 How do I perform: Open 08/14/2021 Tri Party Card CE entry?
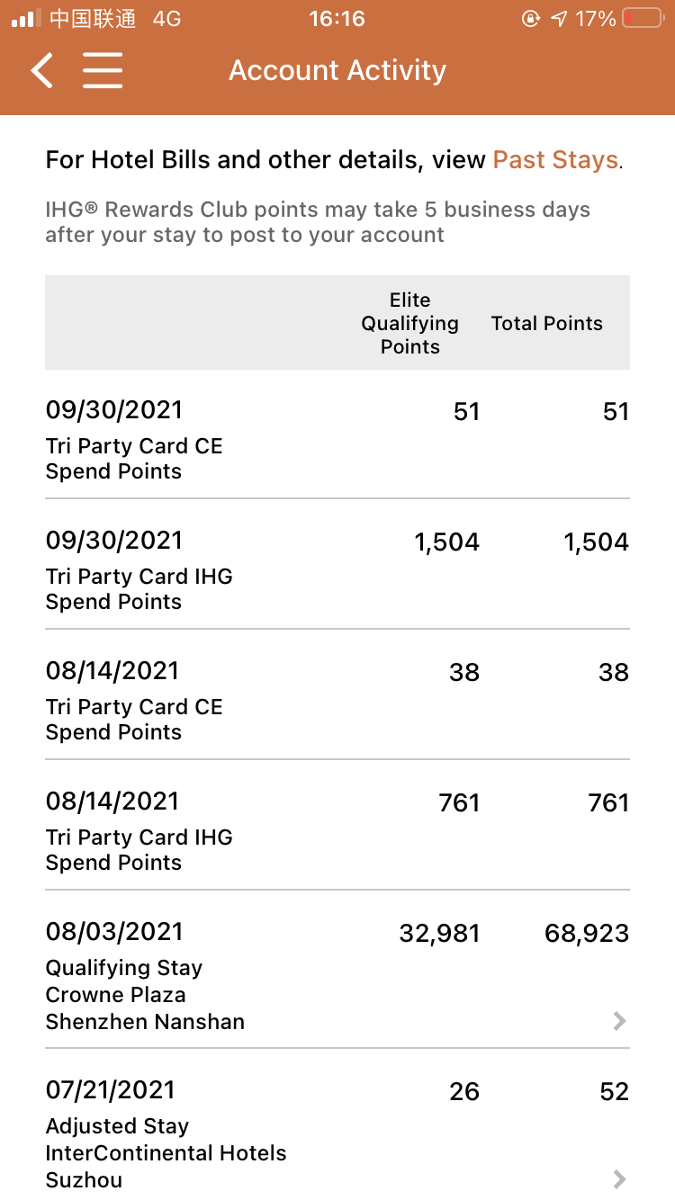point(337,694)
